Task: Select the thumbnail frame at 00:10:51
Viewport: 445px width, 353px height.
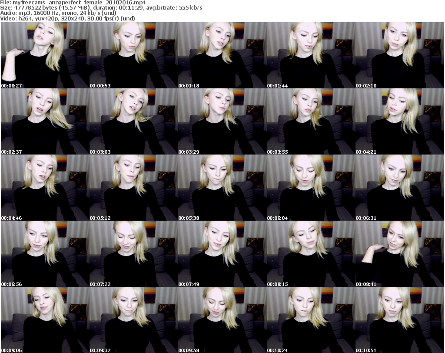Action: 400,320
